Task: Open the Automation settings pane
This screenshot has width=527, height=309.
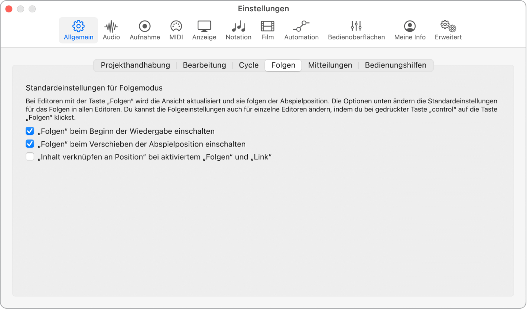Action: click(301, 29)
